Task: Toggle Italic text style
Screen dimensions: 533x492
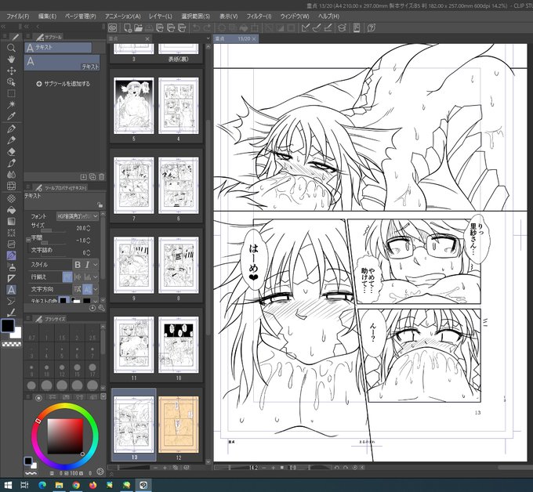Action: point(87,265)
